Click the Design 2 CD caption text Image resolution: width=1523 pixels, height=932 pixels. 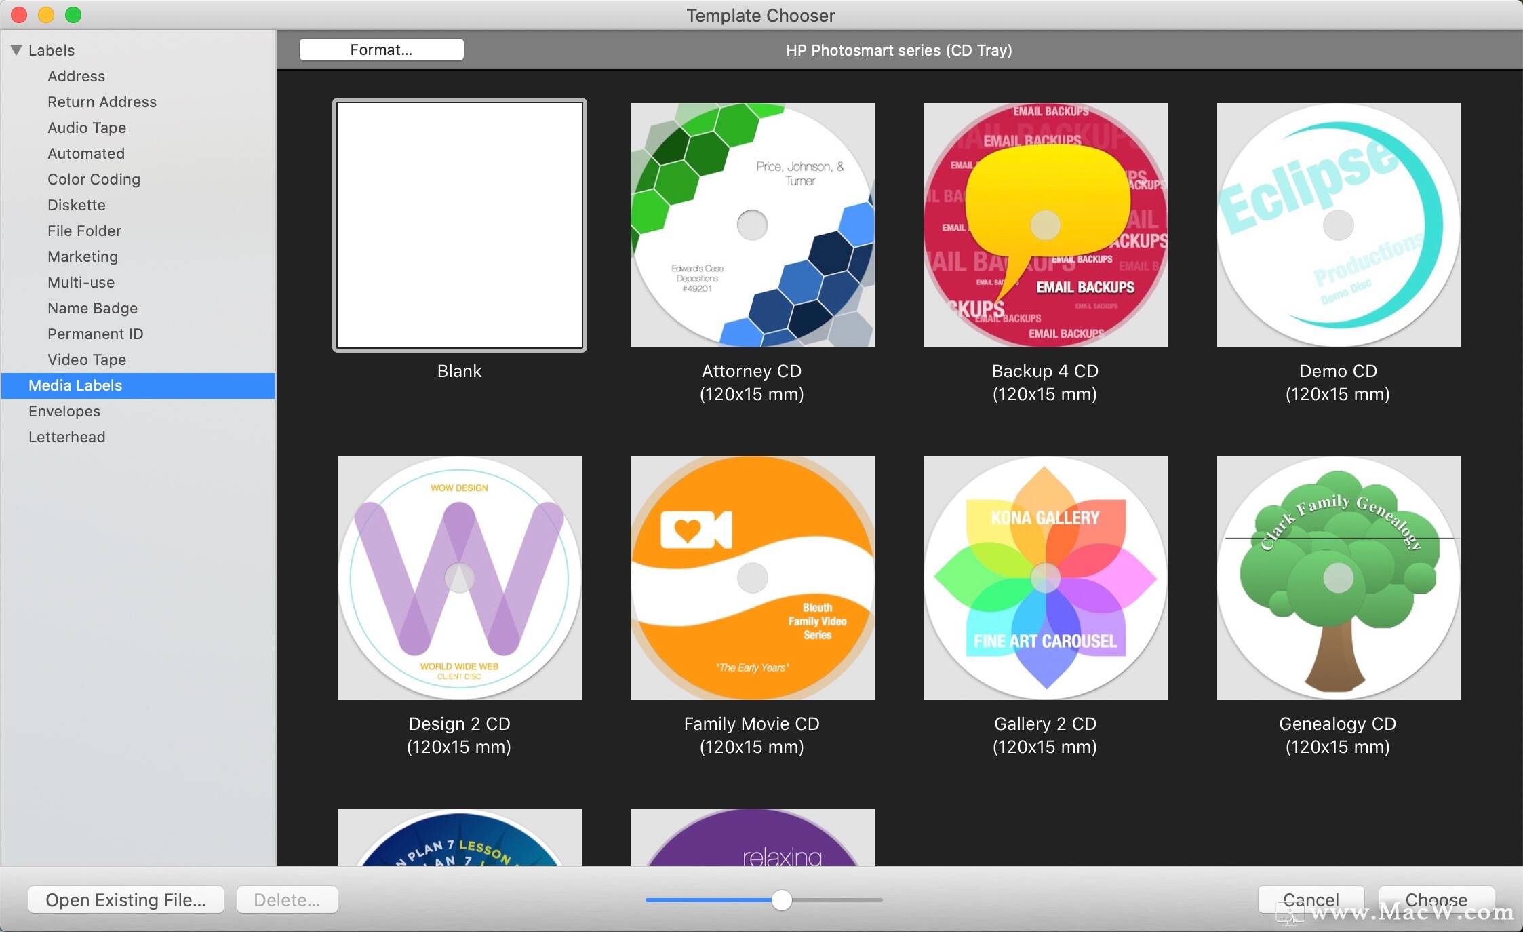[x=459, y=735]
